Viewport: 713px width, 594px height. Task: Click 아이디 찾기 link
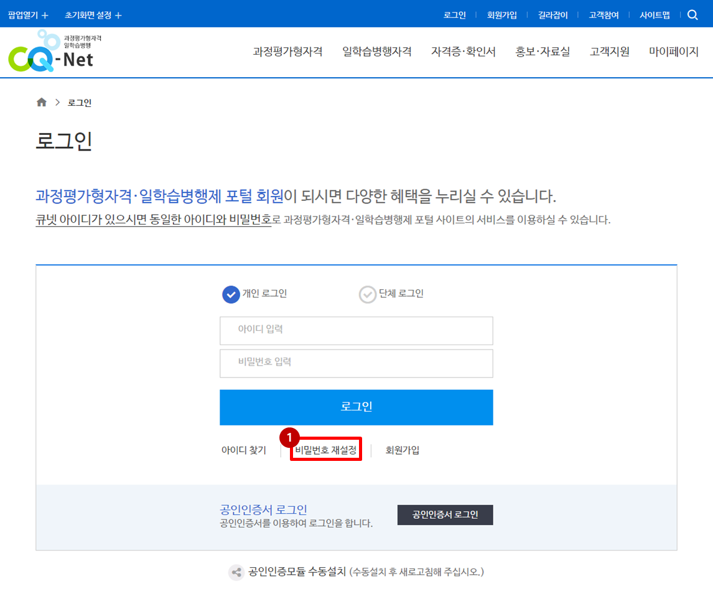pos(244,450)
